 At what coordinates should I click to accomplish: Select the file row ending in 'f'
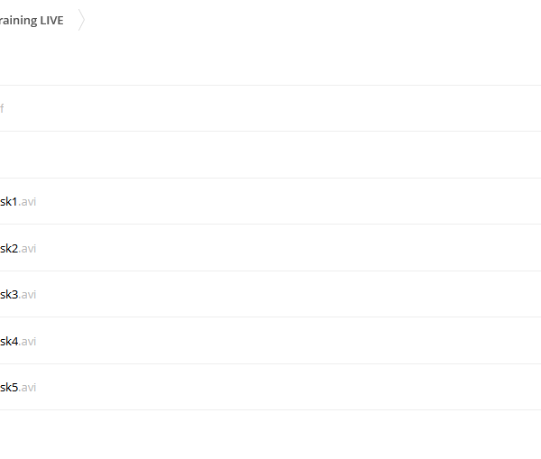tap(270, 108)
